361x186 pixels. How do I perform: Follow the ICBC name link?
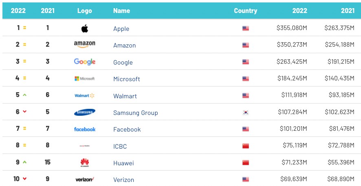coord(121,146)
